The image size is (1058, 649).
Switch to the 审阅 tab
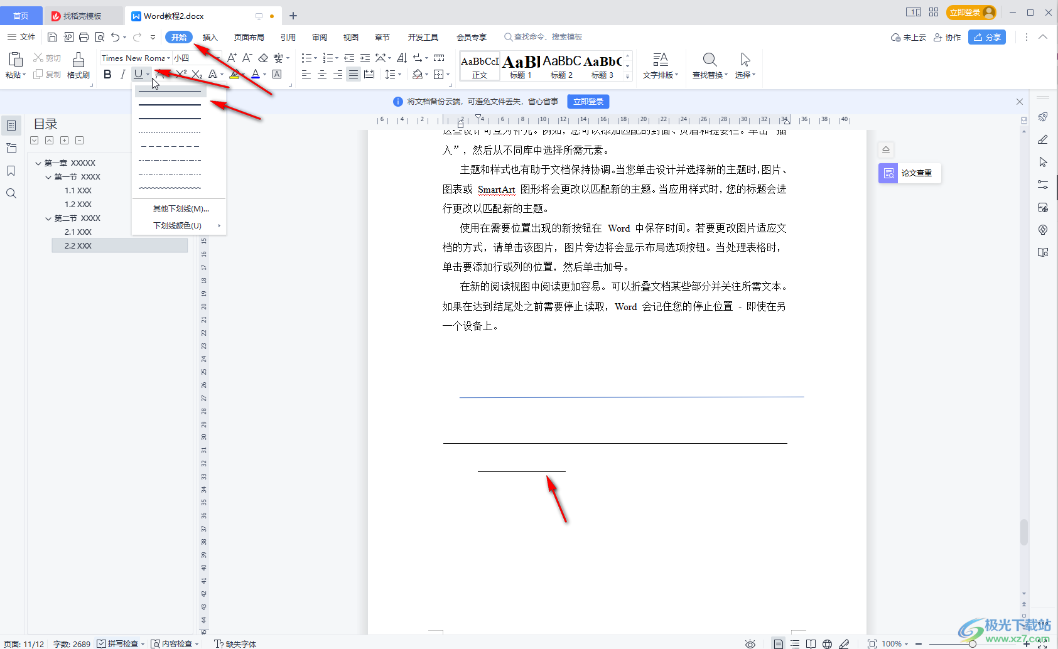click(320, 37)
